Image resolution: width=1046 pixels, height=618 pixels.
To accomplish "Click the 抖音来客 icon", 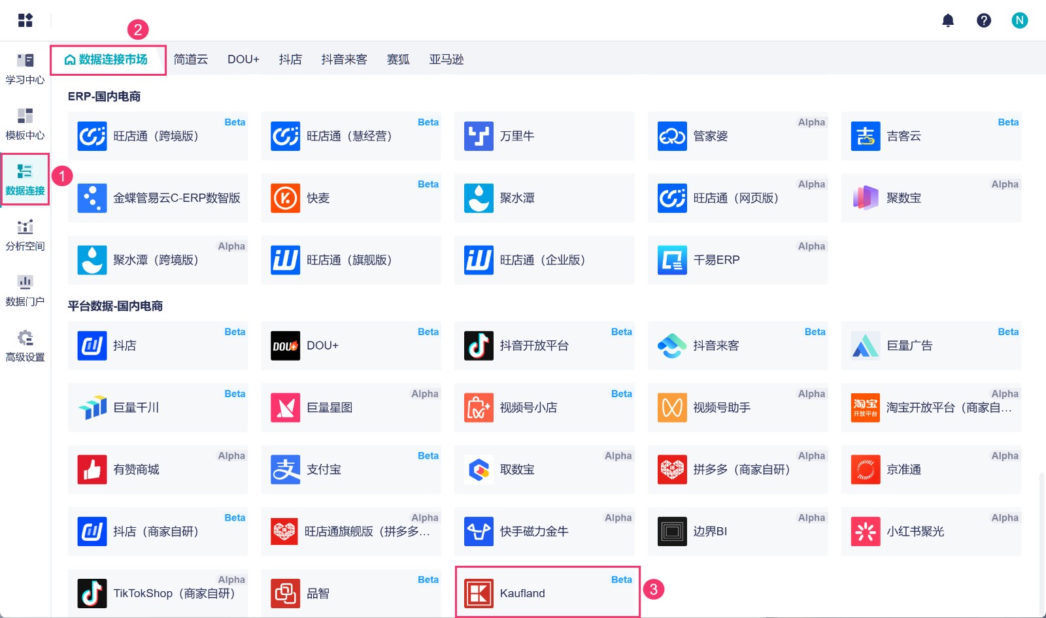I will 672,346.
